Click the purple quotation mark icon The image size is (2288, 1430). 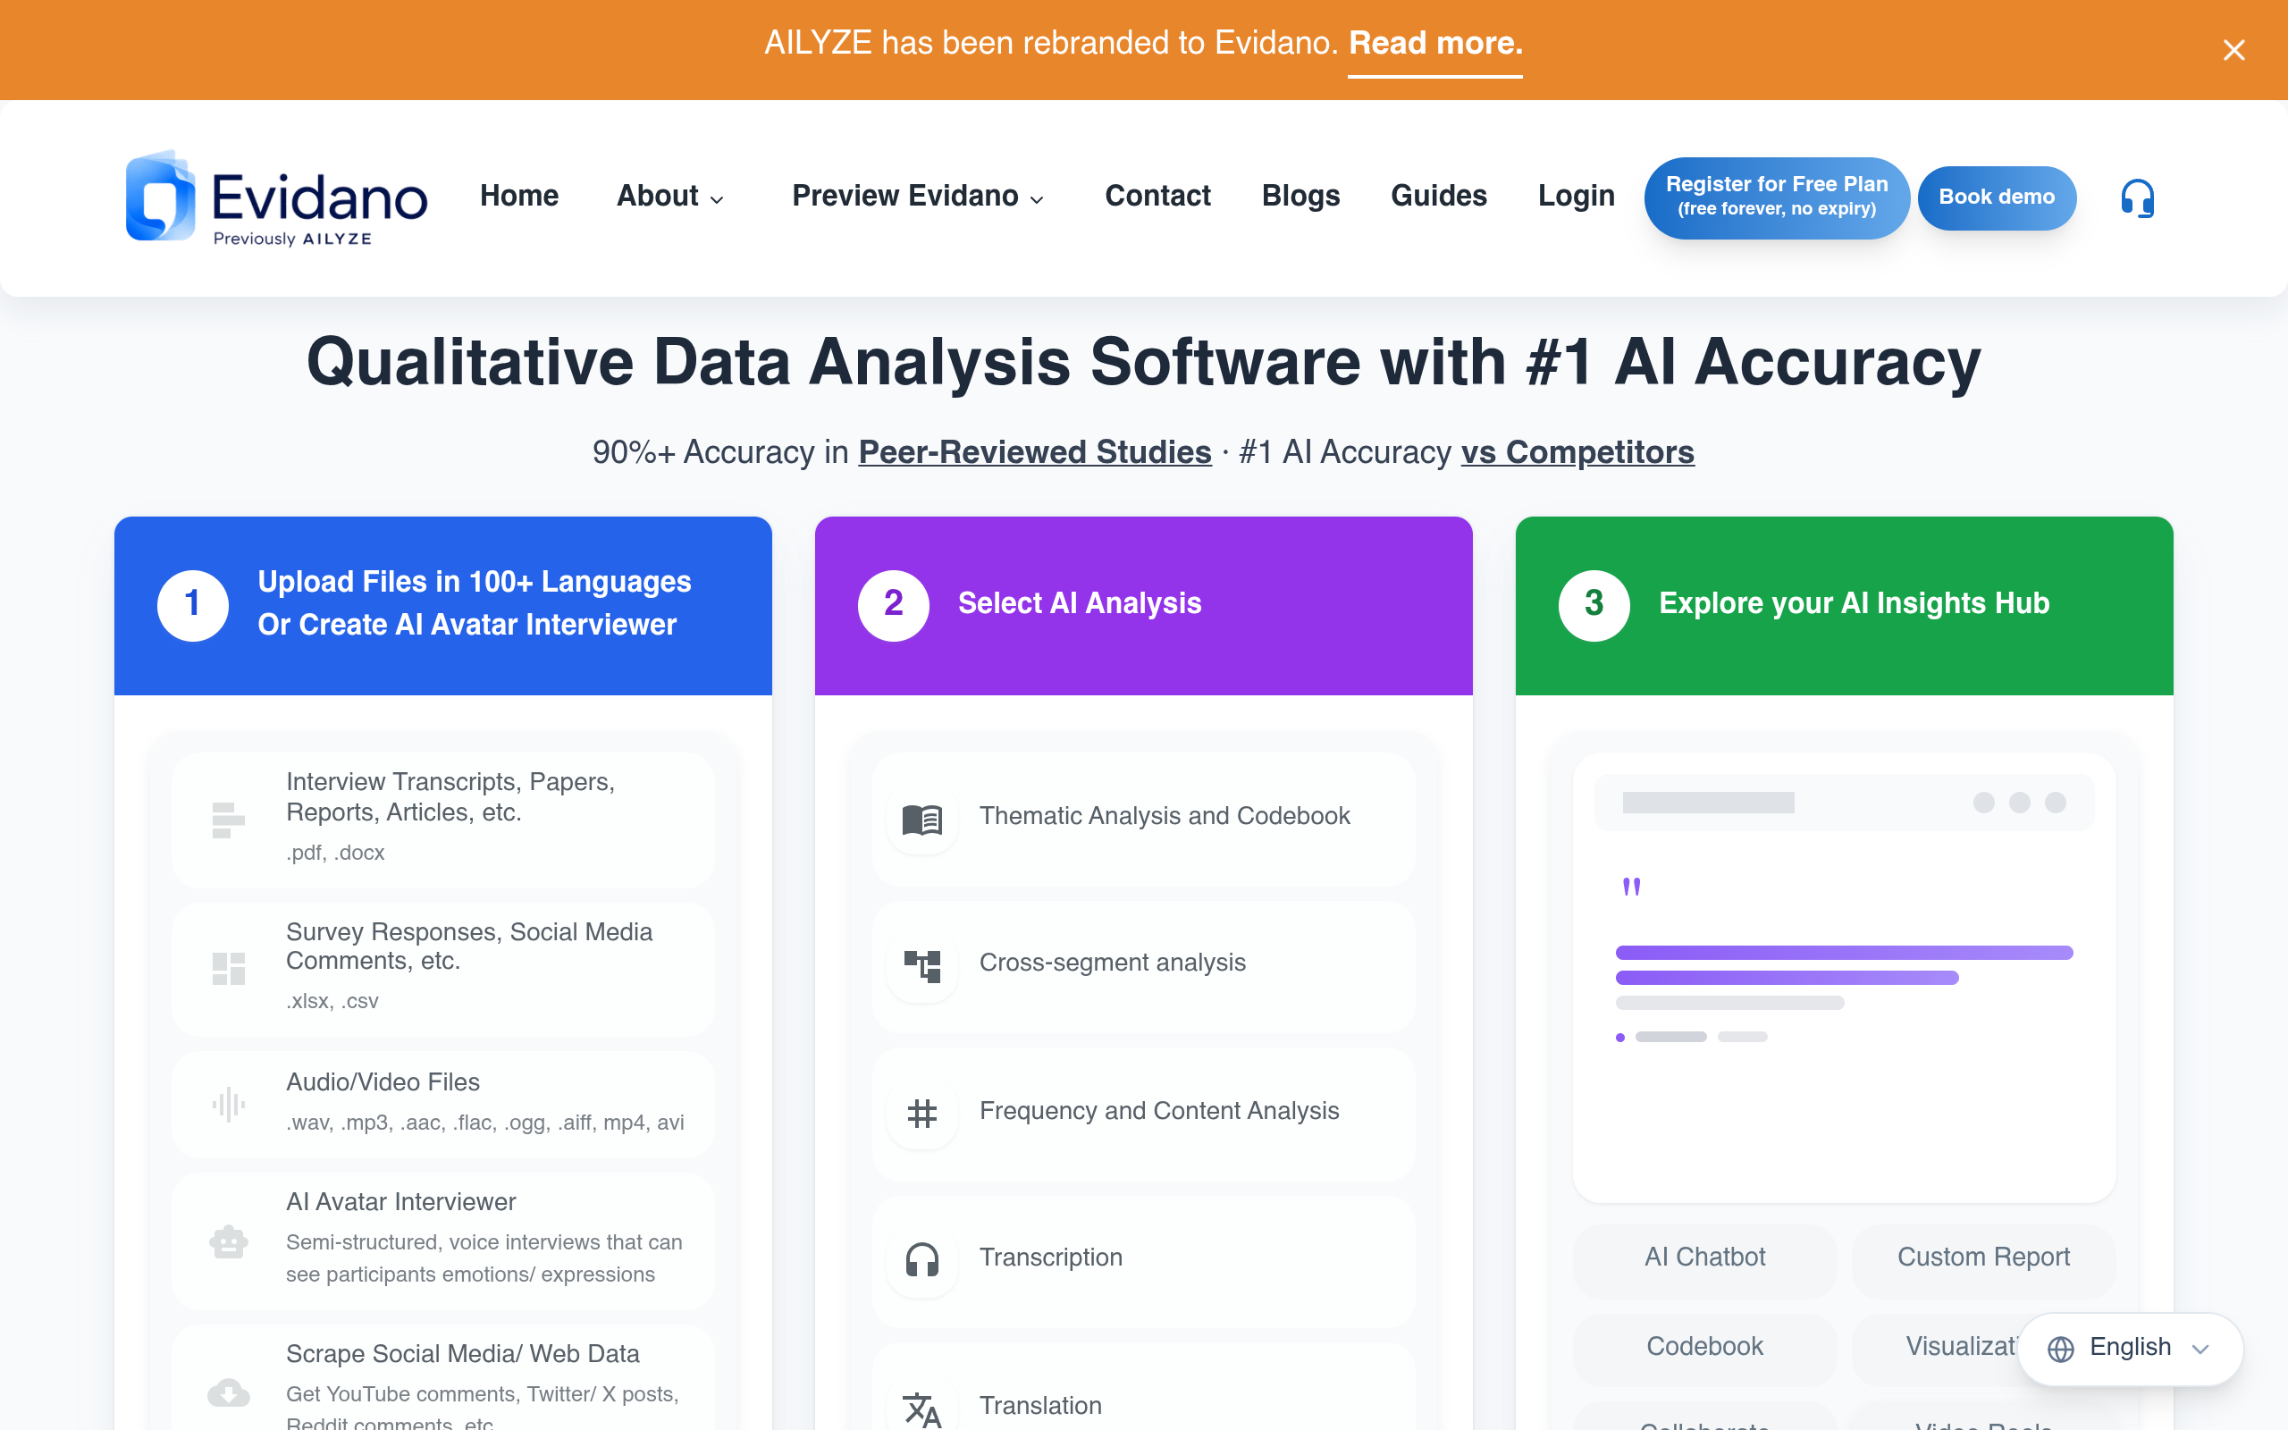(x=1631, y=887)
